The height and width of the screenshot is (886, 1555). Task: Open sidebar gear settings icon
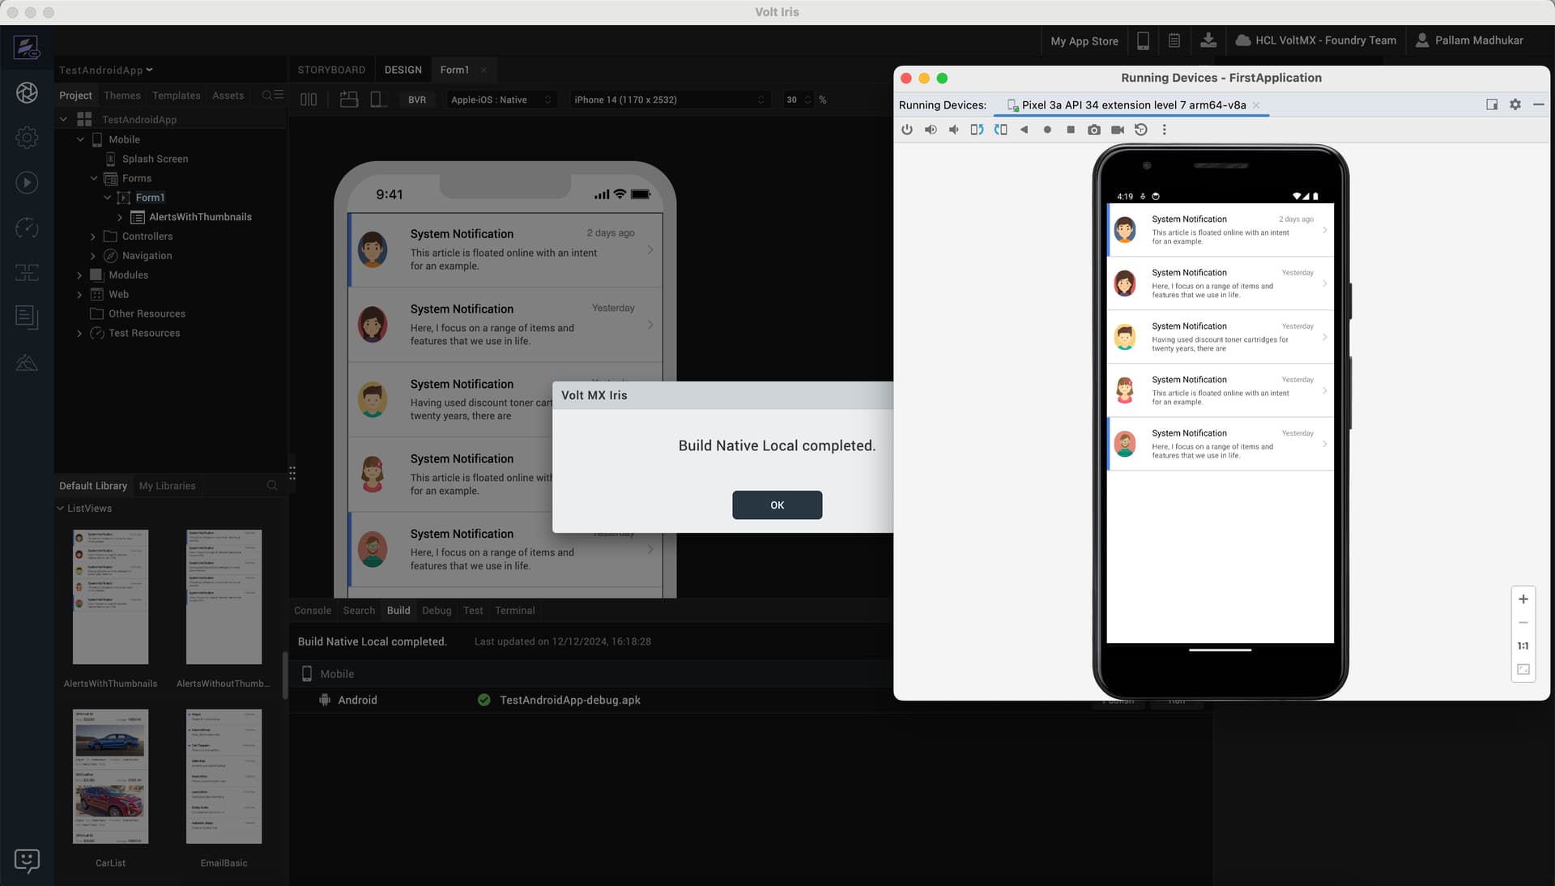coord(27,138)
